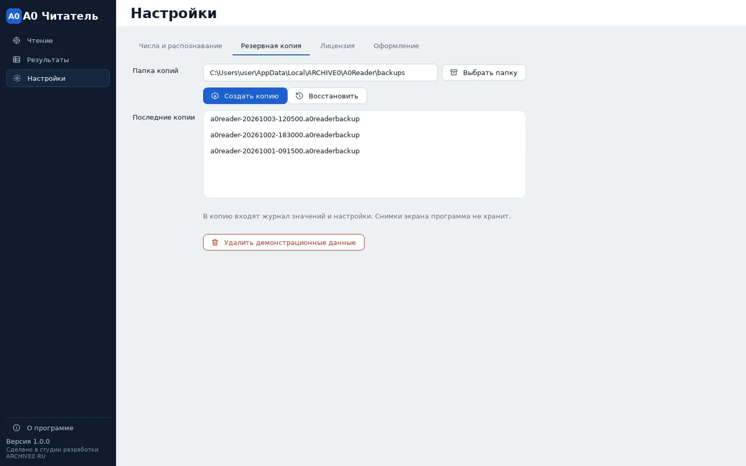This screenshot has width=746, height=466.
Task: Click the Создать копию button
Action: pyautogui.click(x=245, y=96)
